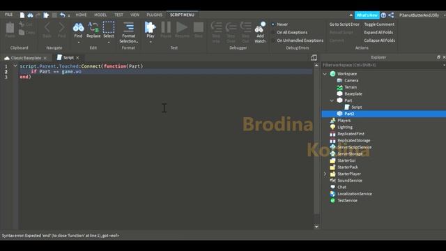
Task: Click the Pause button in Test group
Action: (x=166, y=27)
